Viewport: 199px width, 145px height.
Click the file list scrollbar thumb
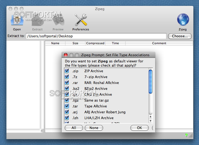tap(151, 82)
